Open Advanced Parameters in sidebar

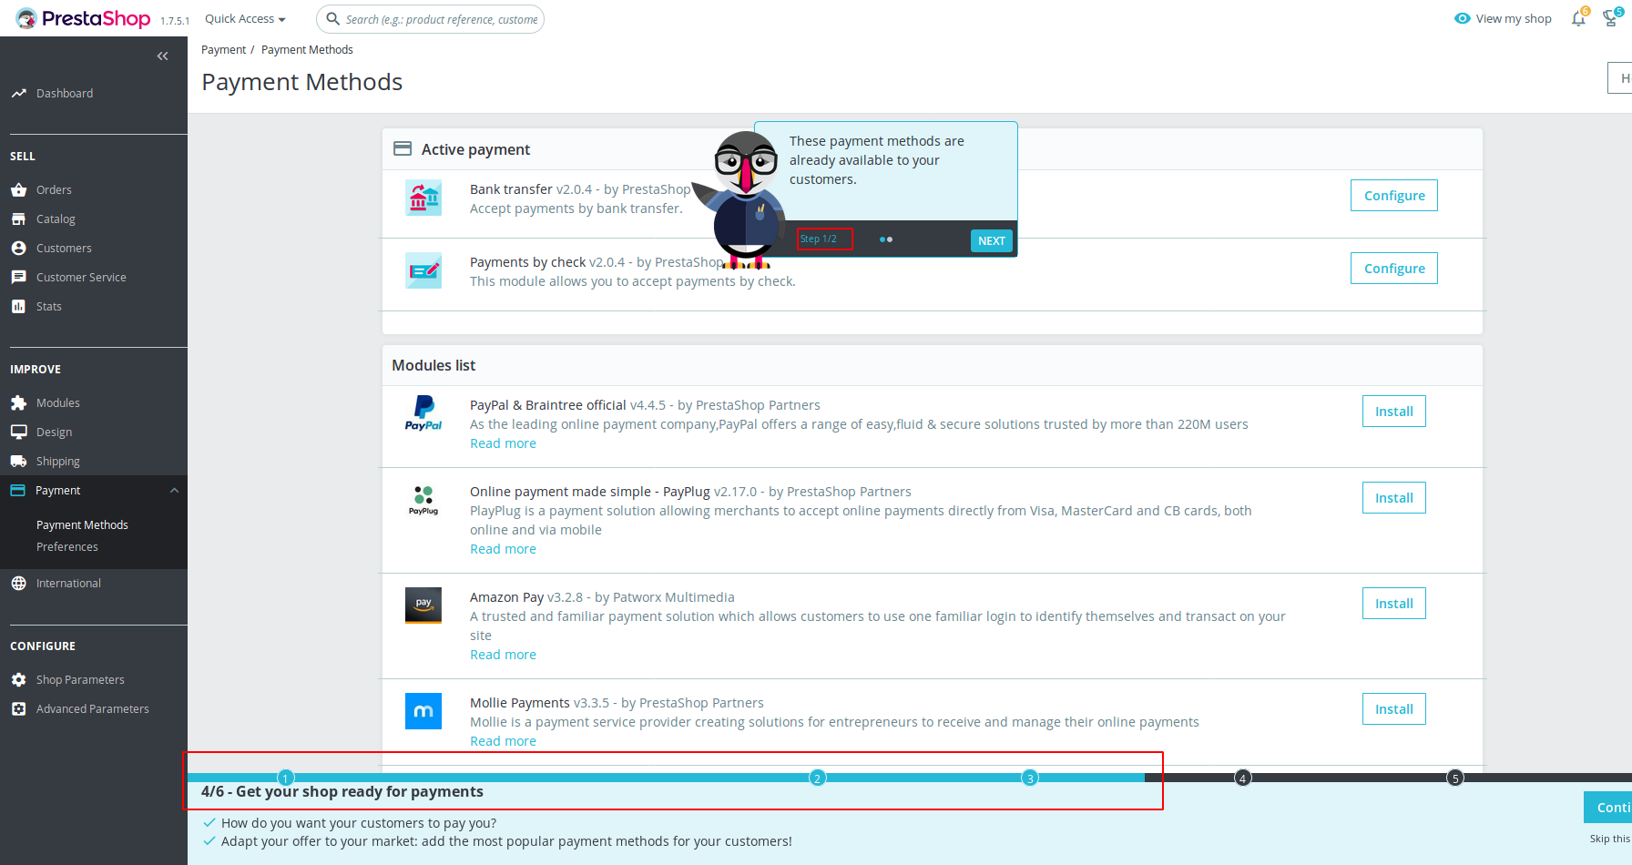(94, 708)
